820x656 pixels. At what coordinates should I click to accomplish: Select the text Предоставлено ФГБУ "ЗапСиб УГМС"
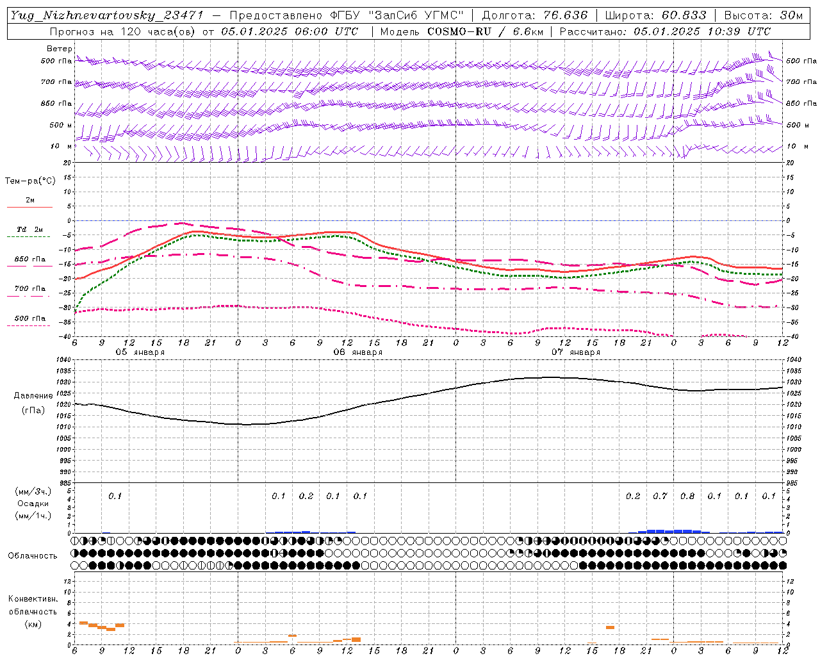[347, 15]
